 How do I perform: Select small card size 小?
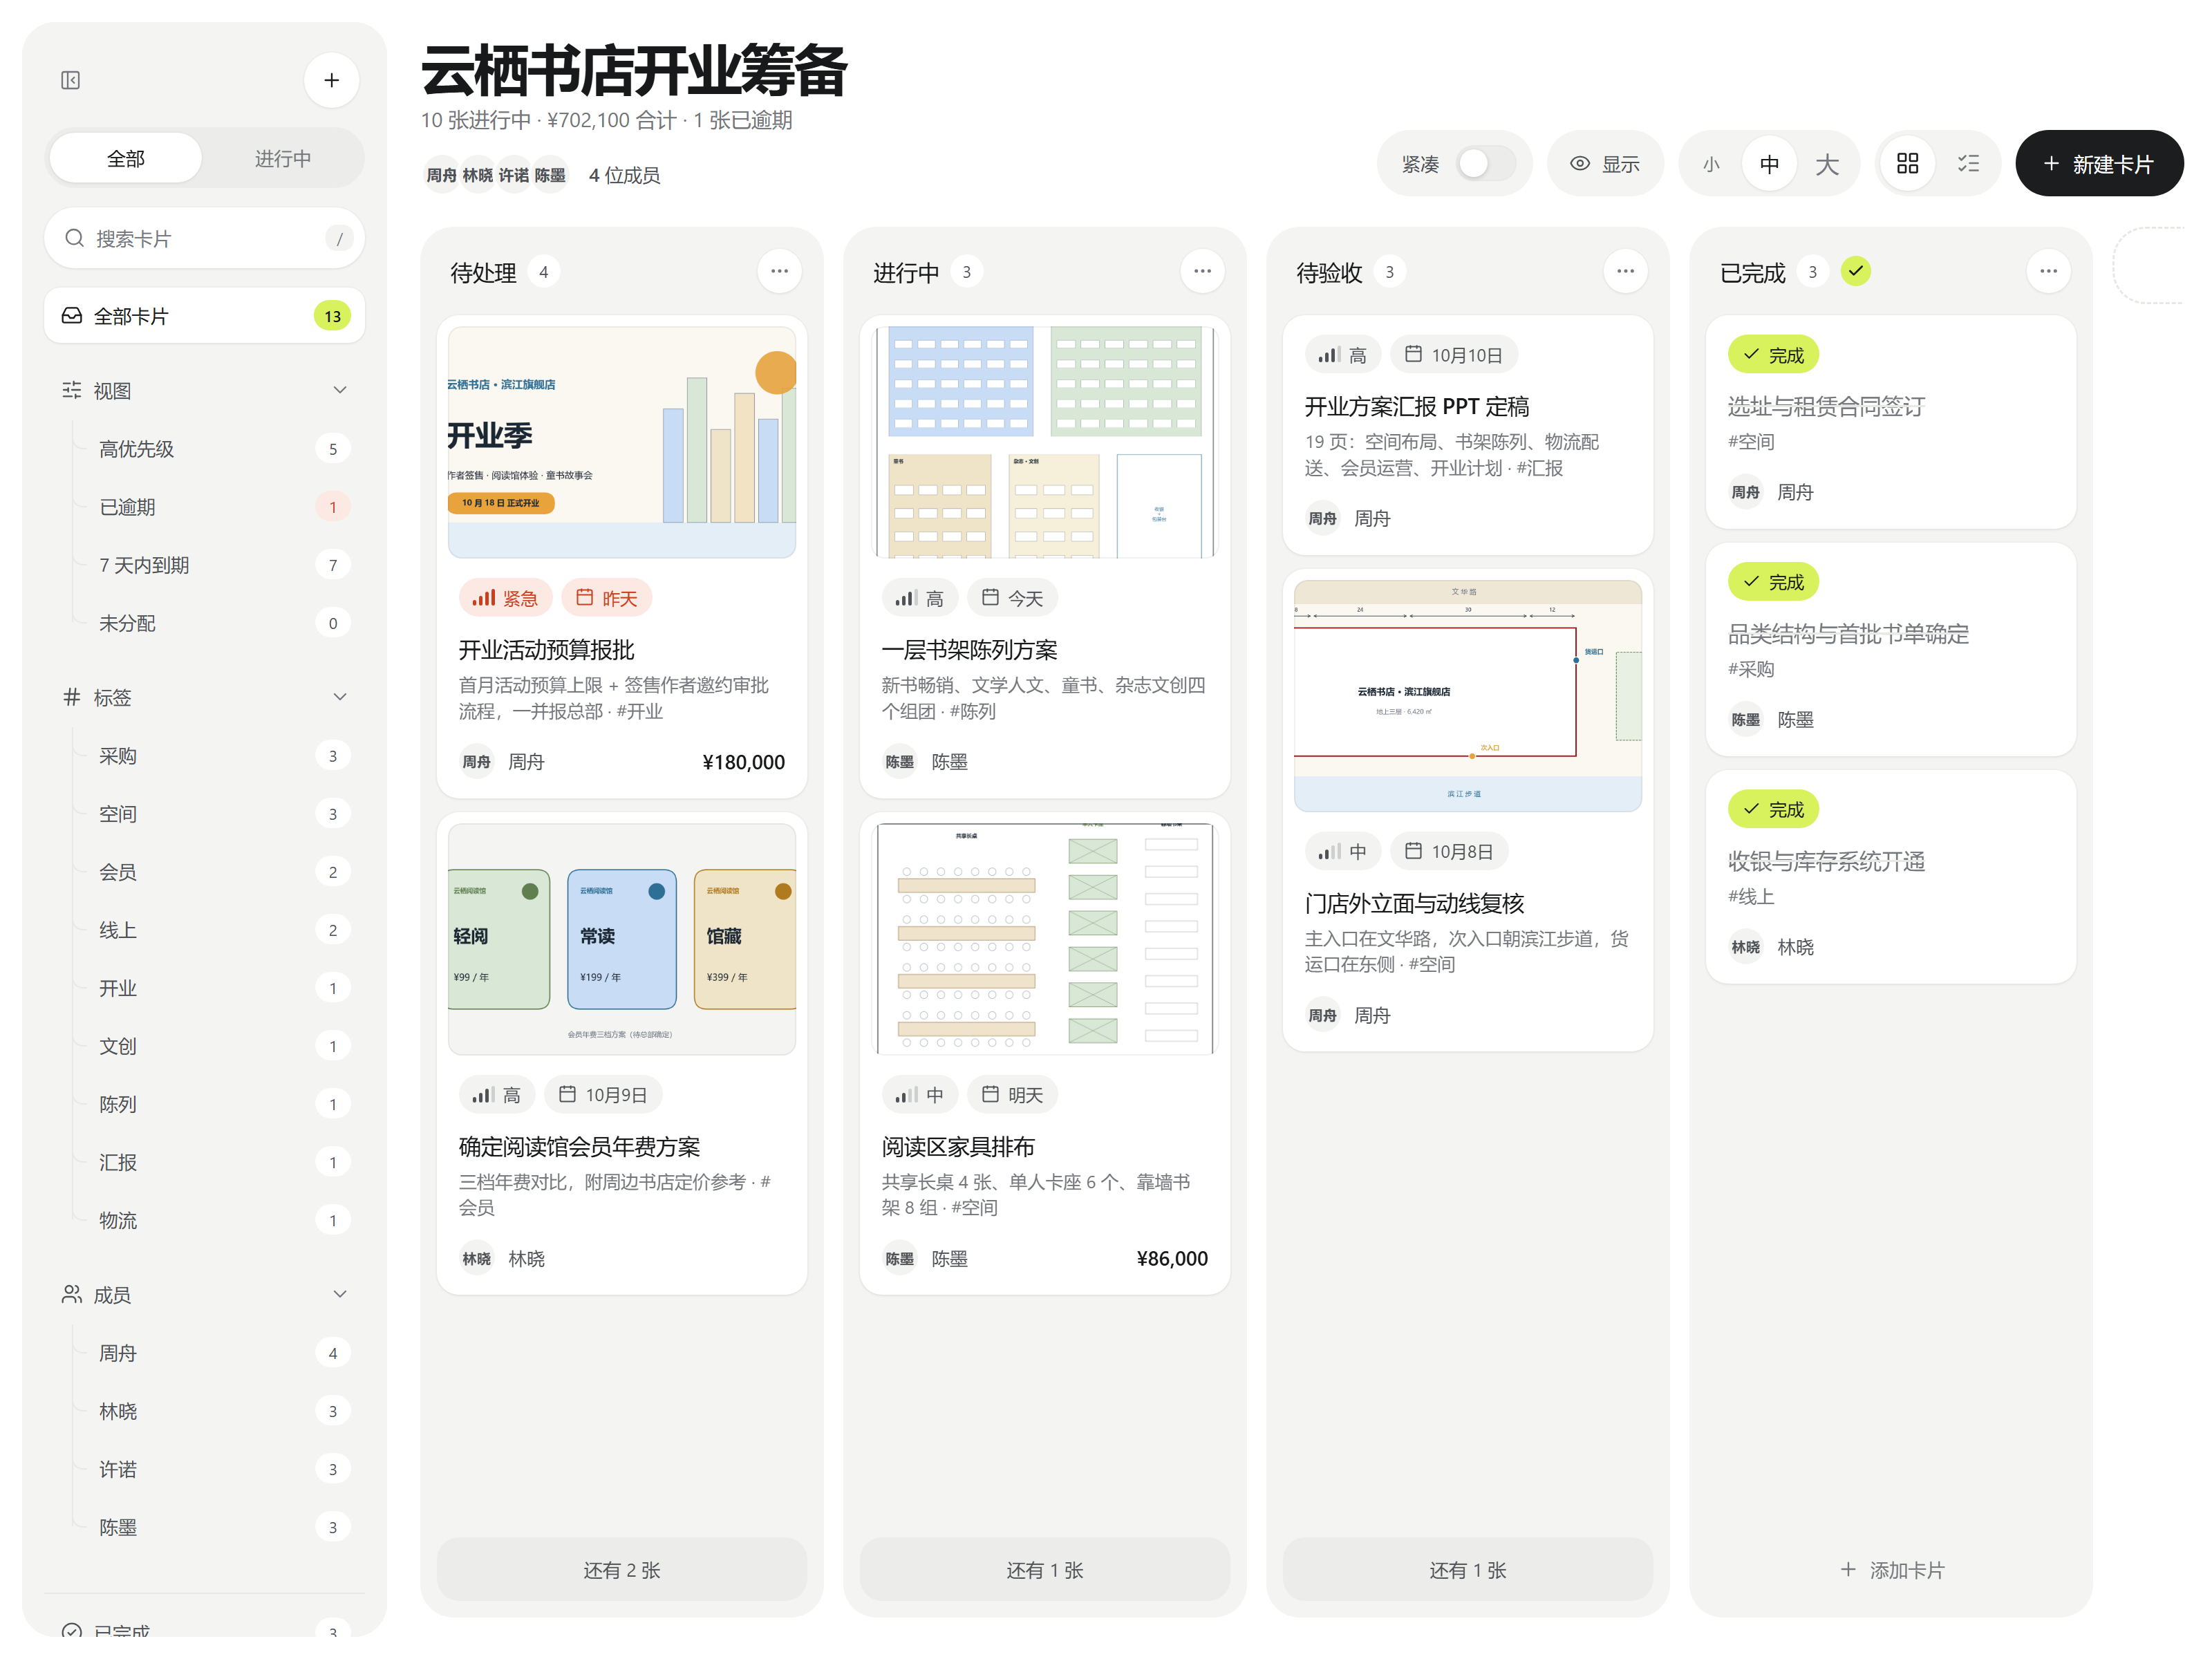pyautogui.click(x=1711, y=163)
